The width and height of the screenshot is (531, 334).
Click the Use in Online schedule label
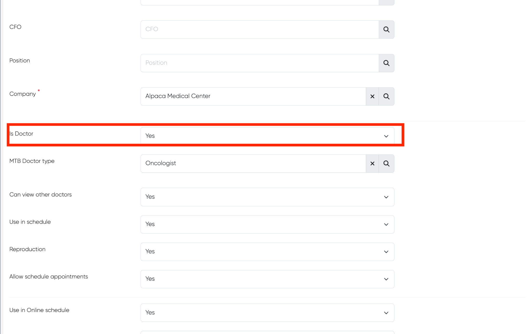tap(39, 310)
